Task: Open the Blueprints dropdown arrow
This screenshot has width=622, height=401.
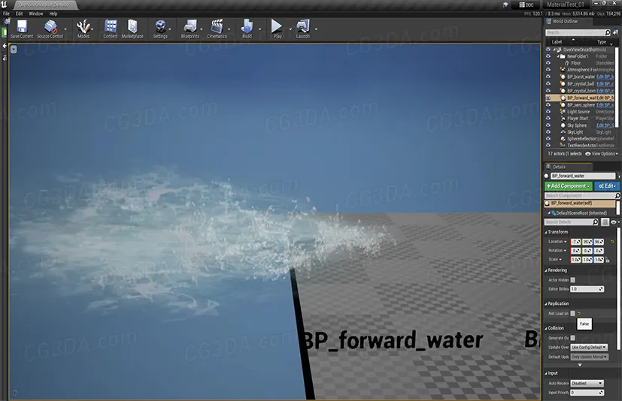Action: click(x=202, y=29)
